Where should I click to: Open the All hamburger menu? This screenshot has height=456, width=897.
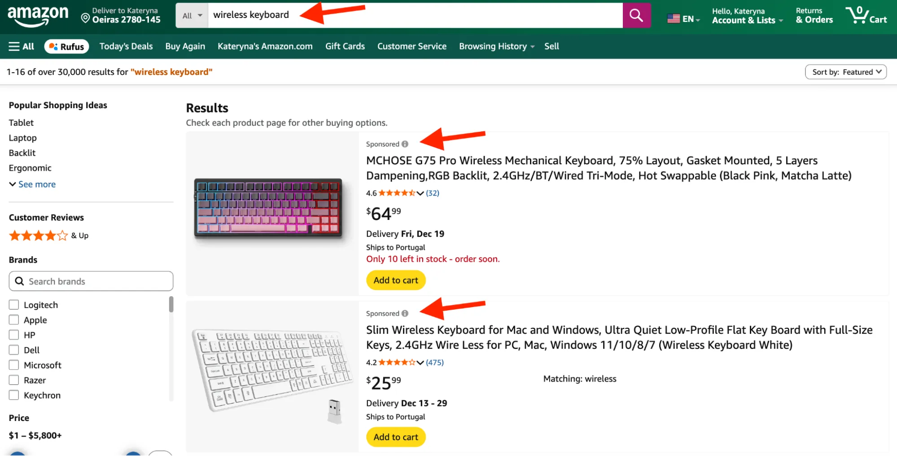pos(20,46)
